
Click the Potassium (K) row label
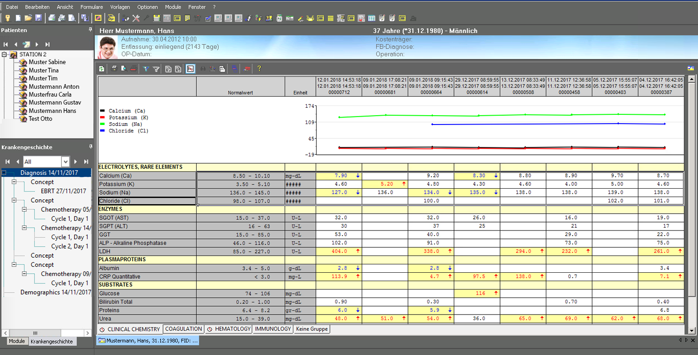click(147, 184)
